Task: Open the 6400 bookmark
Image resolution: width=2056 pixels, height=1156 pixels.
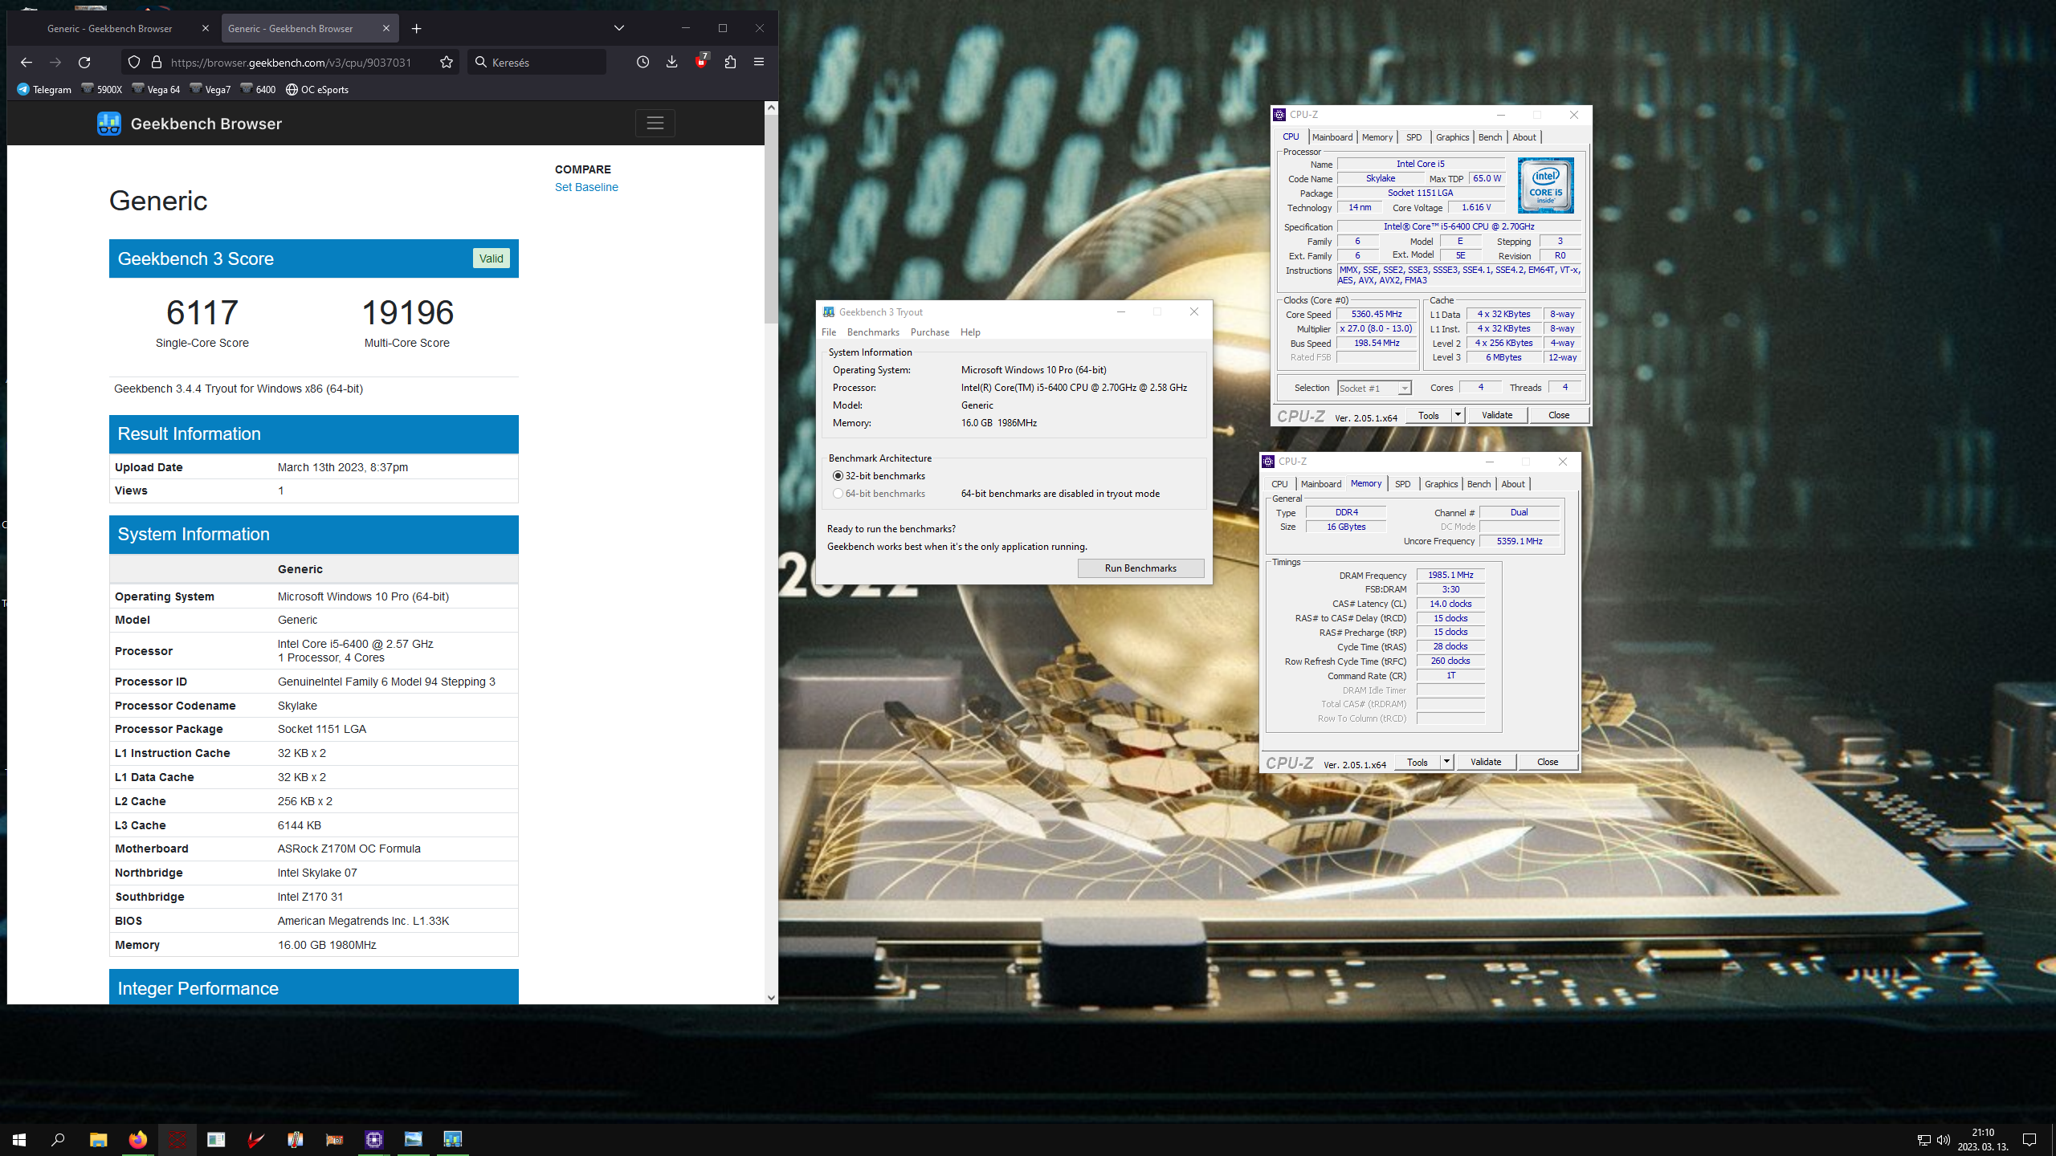Action: tap(258, 89)
